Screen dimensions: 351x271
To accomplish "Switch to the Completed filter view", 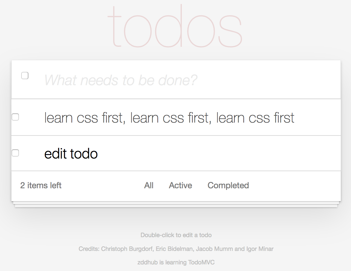I will click(228, 185).
